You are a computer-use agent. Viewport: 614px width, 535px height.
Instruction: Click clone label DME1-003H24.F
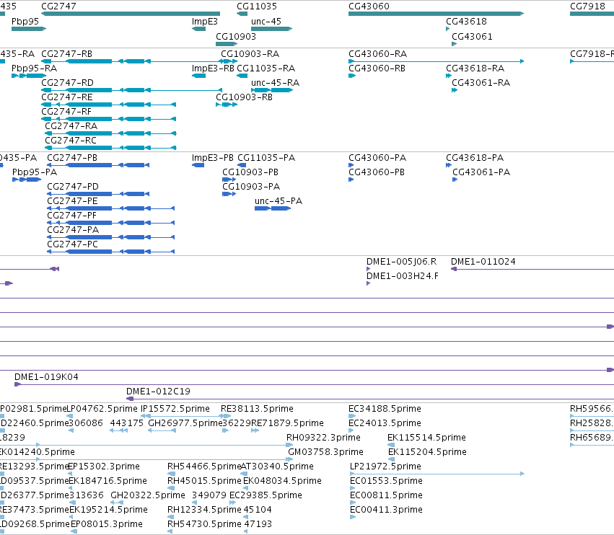click(x=403, y=276)
